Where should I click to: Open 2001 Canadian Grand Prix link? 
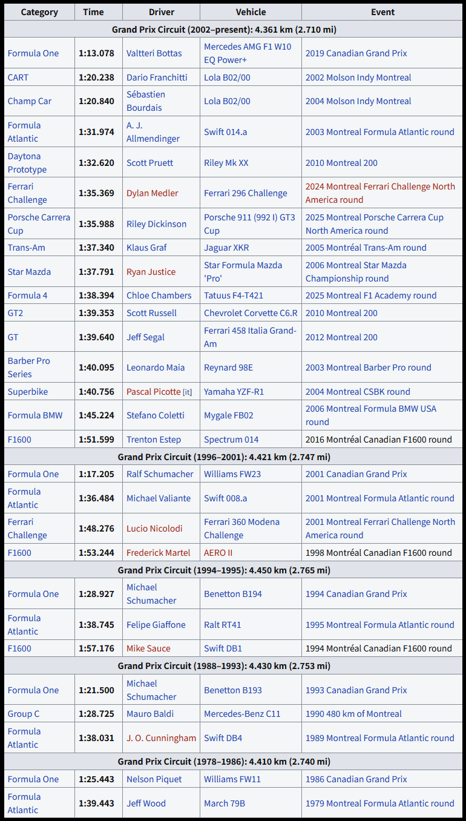coord(356,474)
